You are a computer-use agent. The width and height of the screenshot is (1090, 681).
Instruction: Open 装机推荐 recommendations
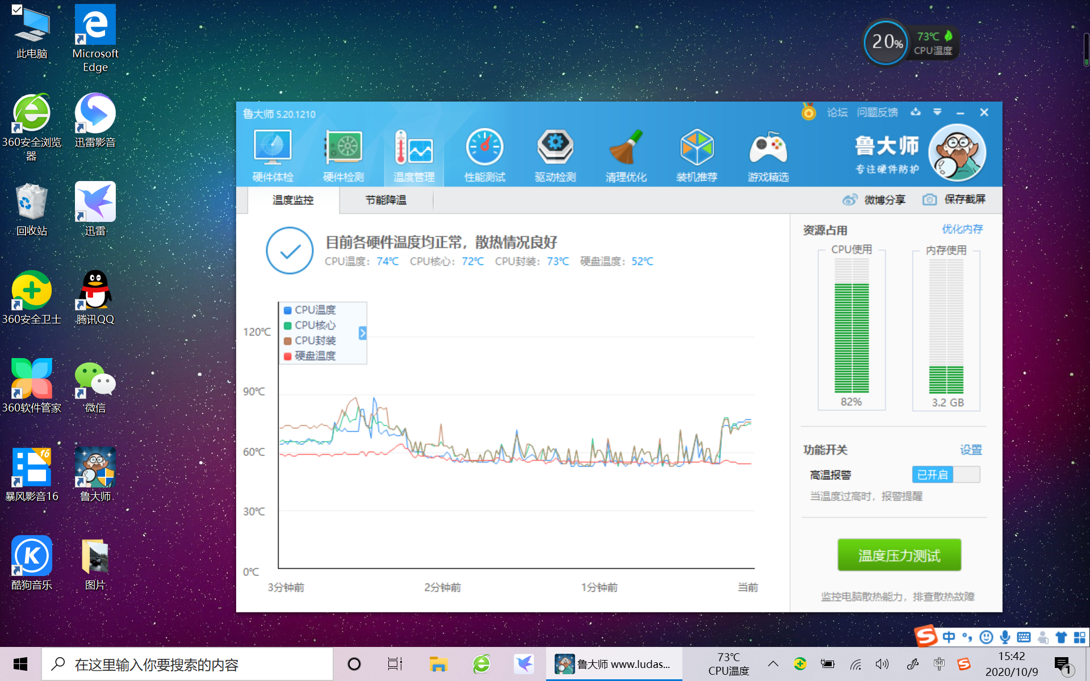click(x=697, y=153)
